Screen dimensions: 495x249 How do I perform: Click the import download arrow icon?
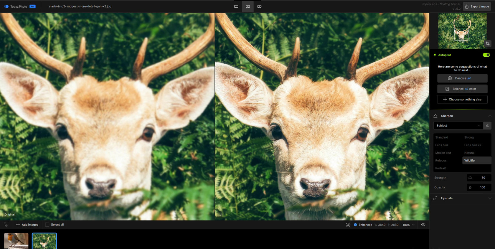[6, 225]
